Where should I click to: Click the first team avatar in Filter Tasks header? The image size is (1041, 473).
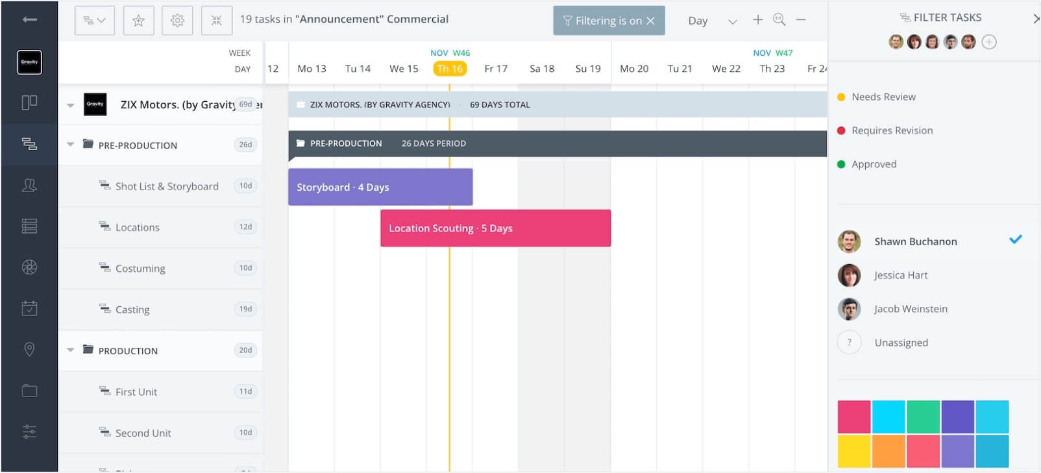click(x=896, y=42)
